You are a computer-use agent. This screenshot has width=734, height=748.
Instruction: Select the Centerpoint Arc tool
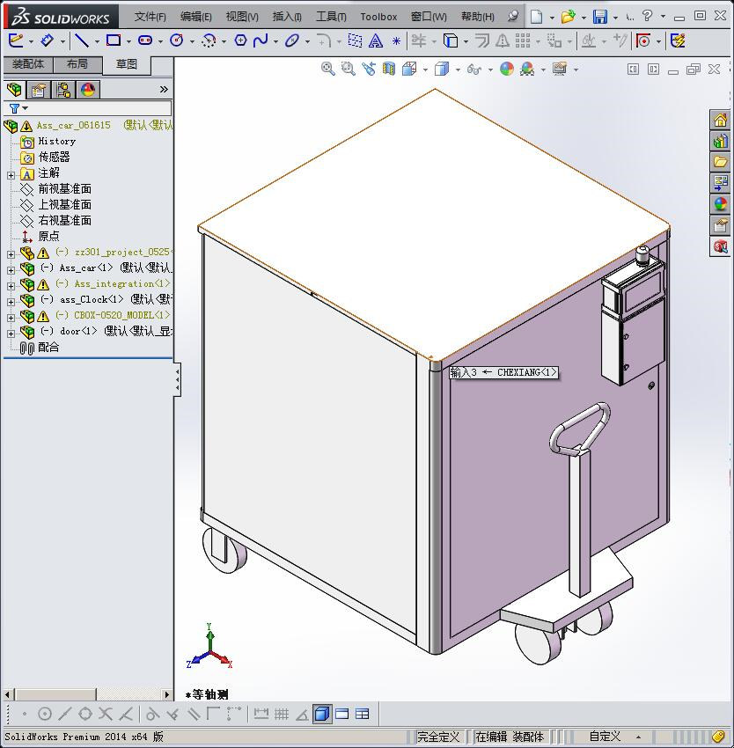[209, 41]
